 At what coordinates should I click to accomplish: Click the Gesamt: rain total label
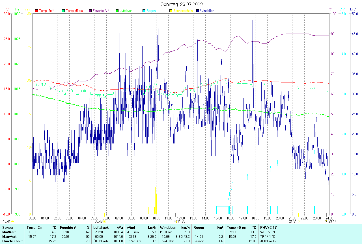(x=199, y=241)
